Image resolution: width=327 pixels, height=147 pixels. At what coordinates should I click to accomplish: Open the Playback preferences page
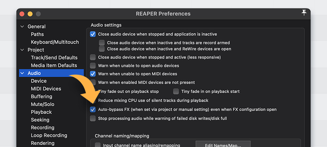click(41, 112)
